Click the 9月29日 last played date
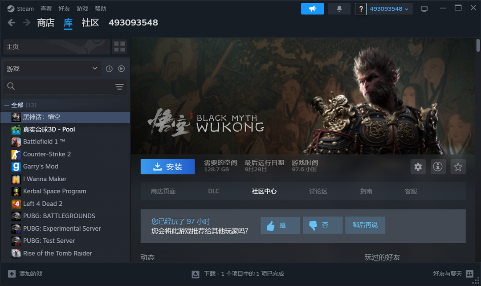Screen dimensions: 481x286 256,169
